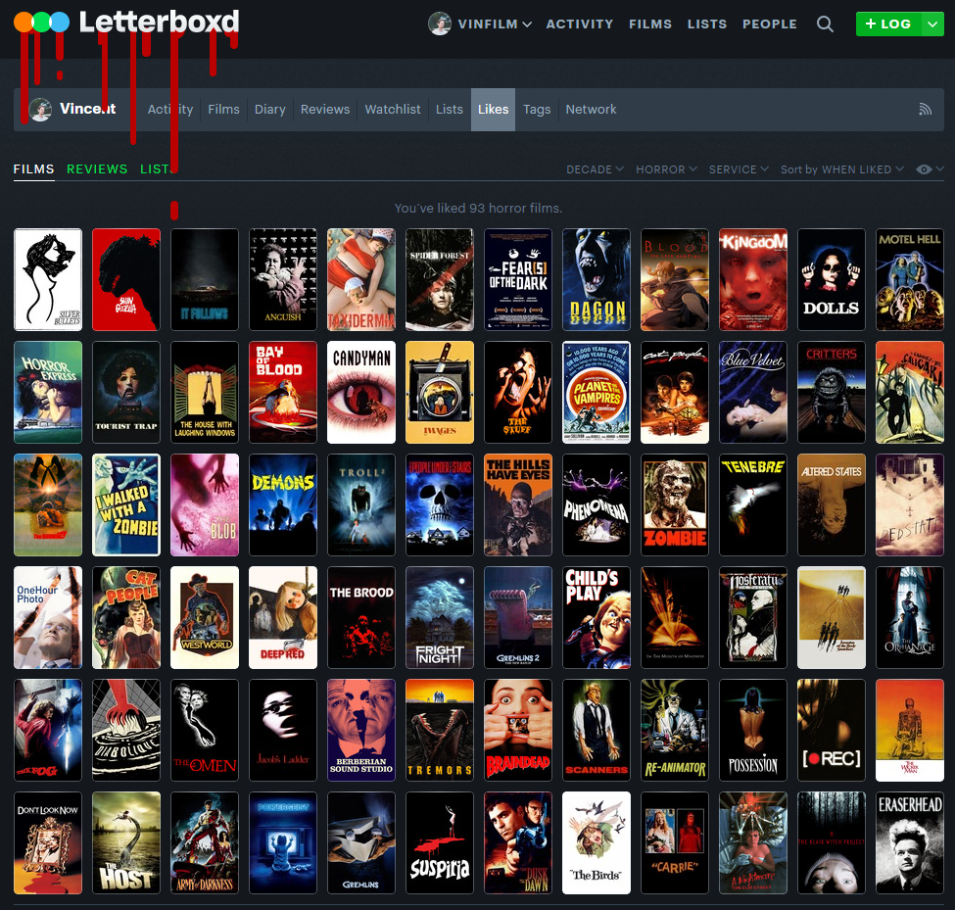This screenshot has height=910, width=955.
Task: Go to the Watchlist tab
Action: (x=392, y=109)
